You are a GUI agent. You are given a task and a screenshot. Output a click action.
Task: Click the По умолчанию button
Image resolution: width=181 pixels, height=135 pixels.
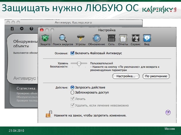pos(156,76)
